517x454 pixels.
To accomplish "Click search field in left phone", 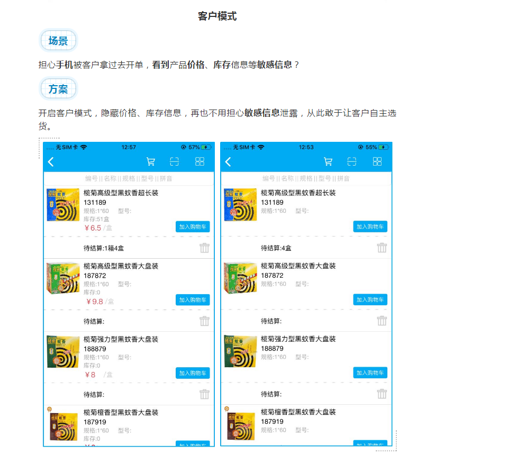I will click(x=129, y=179).
